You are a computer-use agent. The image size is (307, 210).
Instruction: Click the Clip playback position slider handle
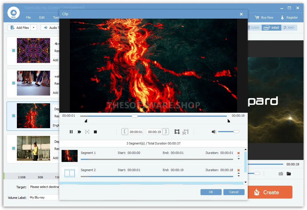pyautogui.click(x=135, y=116)
